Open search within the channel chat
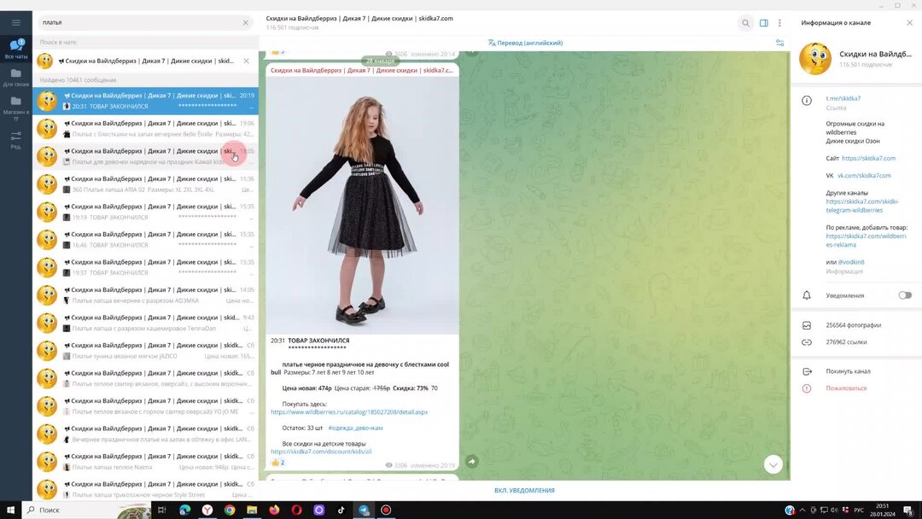The width and height of the screenshot is (922, 519). (744, 23)
